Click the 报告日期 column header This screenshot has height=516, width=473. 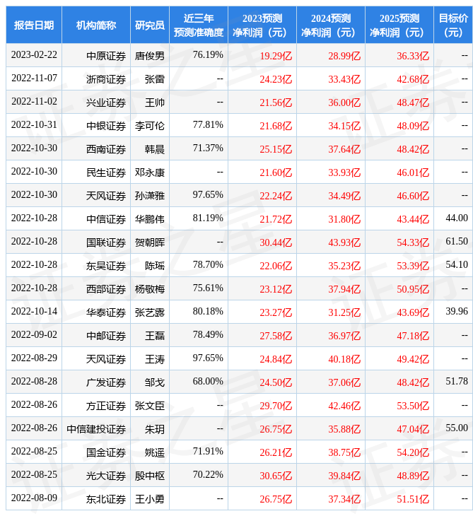pos(33,25)
